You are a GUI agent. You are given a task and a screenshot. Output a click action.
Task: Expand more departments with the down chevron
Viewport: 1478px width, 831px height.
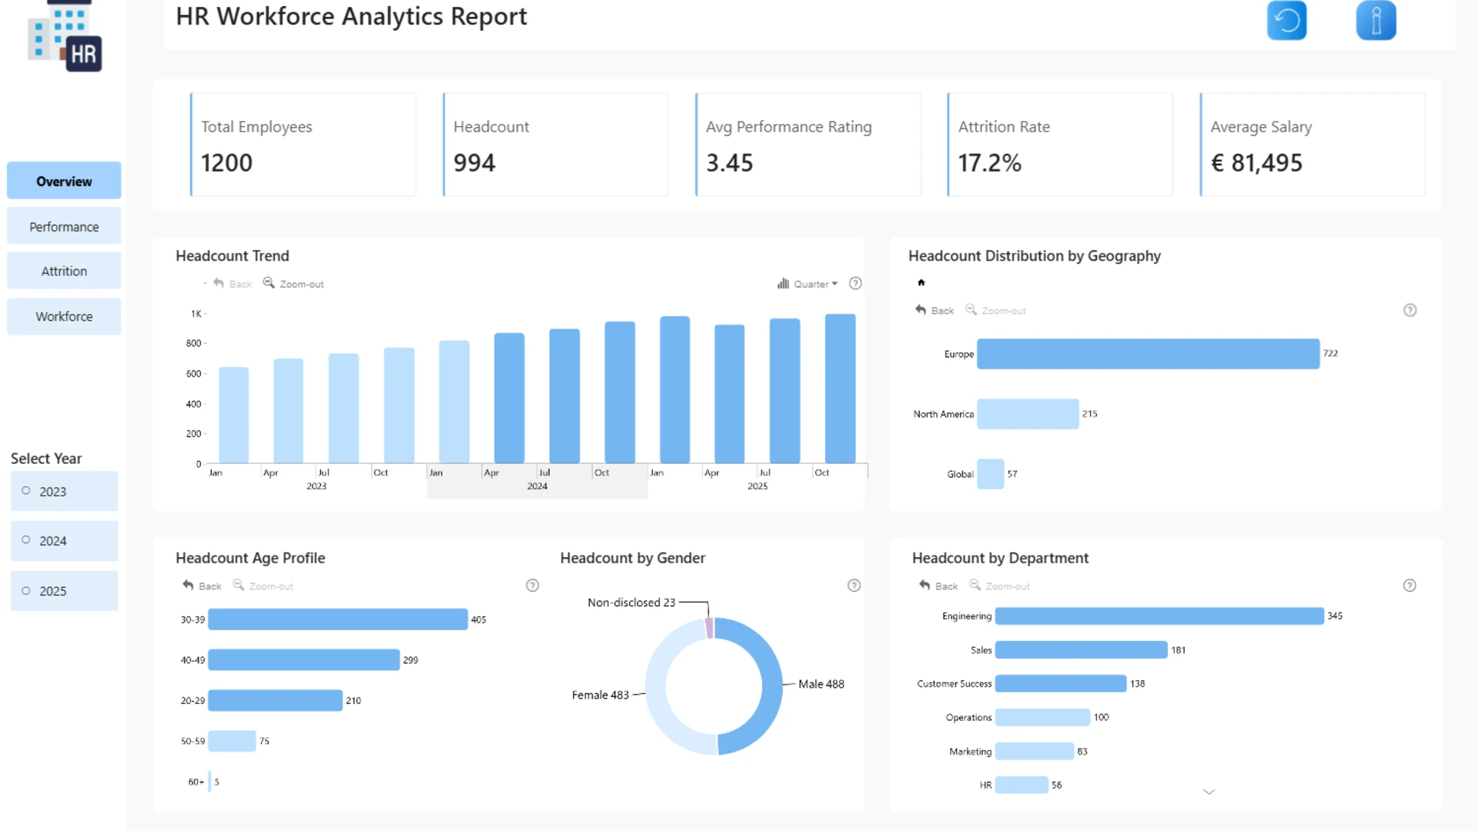pos(1209,792)
